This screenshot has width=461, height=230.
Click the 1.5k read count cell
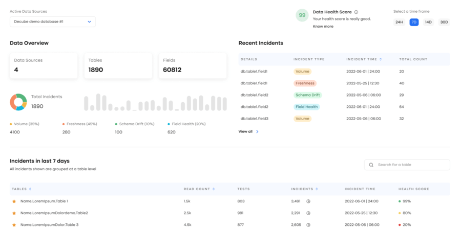click(187, 201)
